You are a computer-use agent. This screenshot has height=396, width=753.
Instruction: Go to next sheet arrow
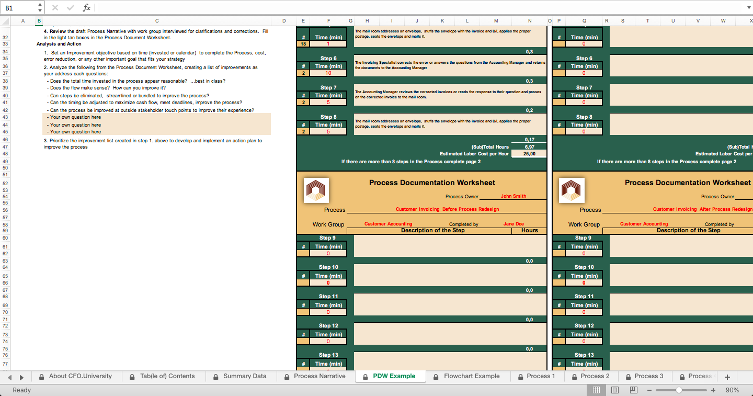pos(21,377)
